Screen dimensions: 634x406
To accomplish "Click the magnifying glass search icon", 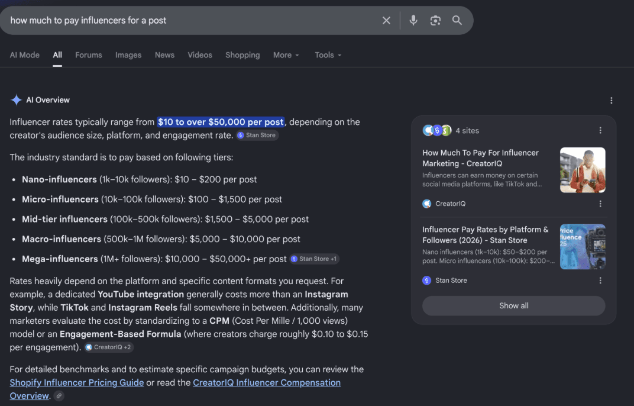I will point(457,20).
